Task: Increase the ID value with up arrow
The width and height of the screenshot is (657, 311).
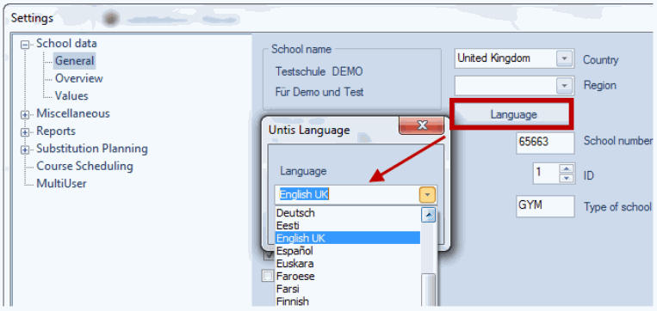Action: pos(567,168)
